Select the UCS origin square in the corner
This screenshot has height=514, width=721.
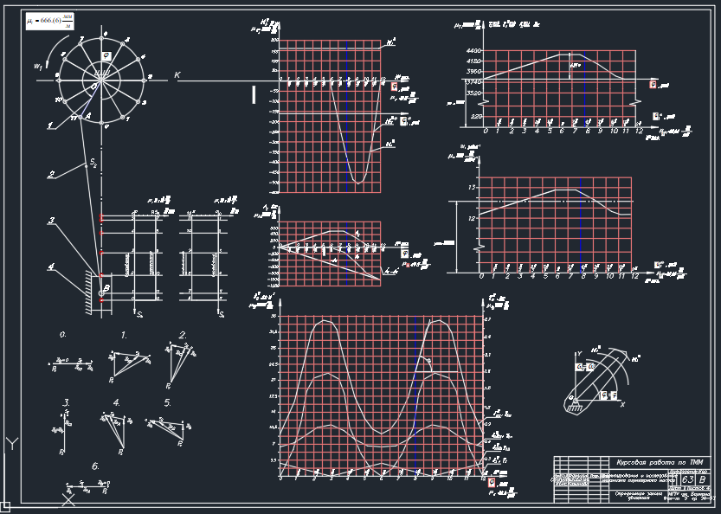click(5, 507)
